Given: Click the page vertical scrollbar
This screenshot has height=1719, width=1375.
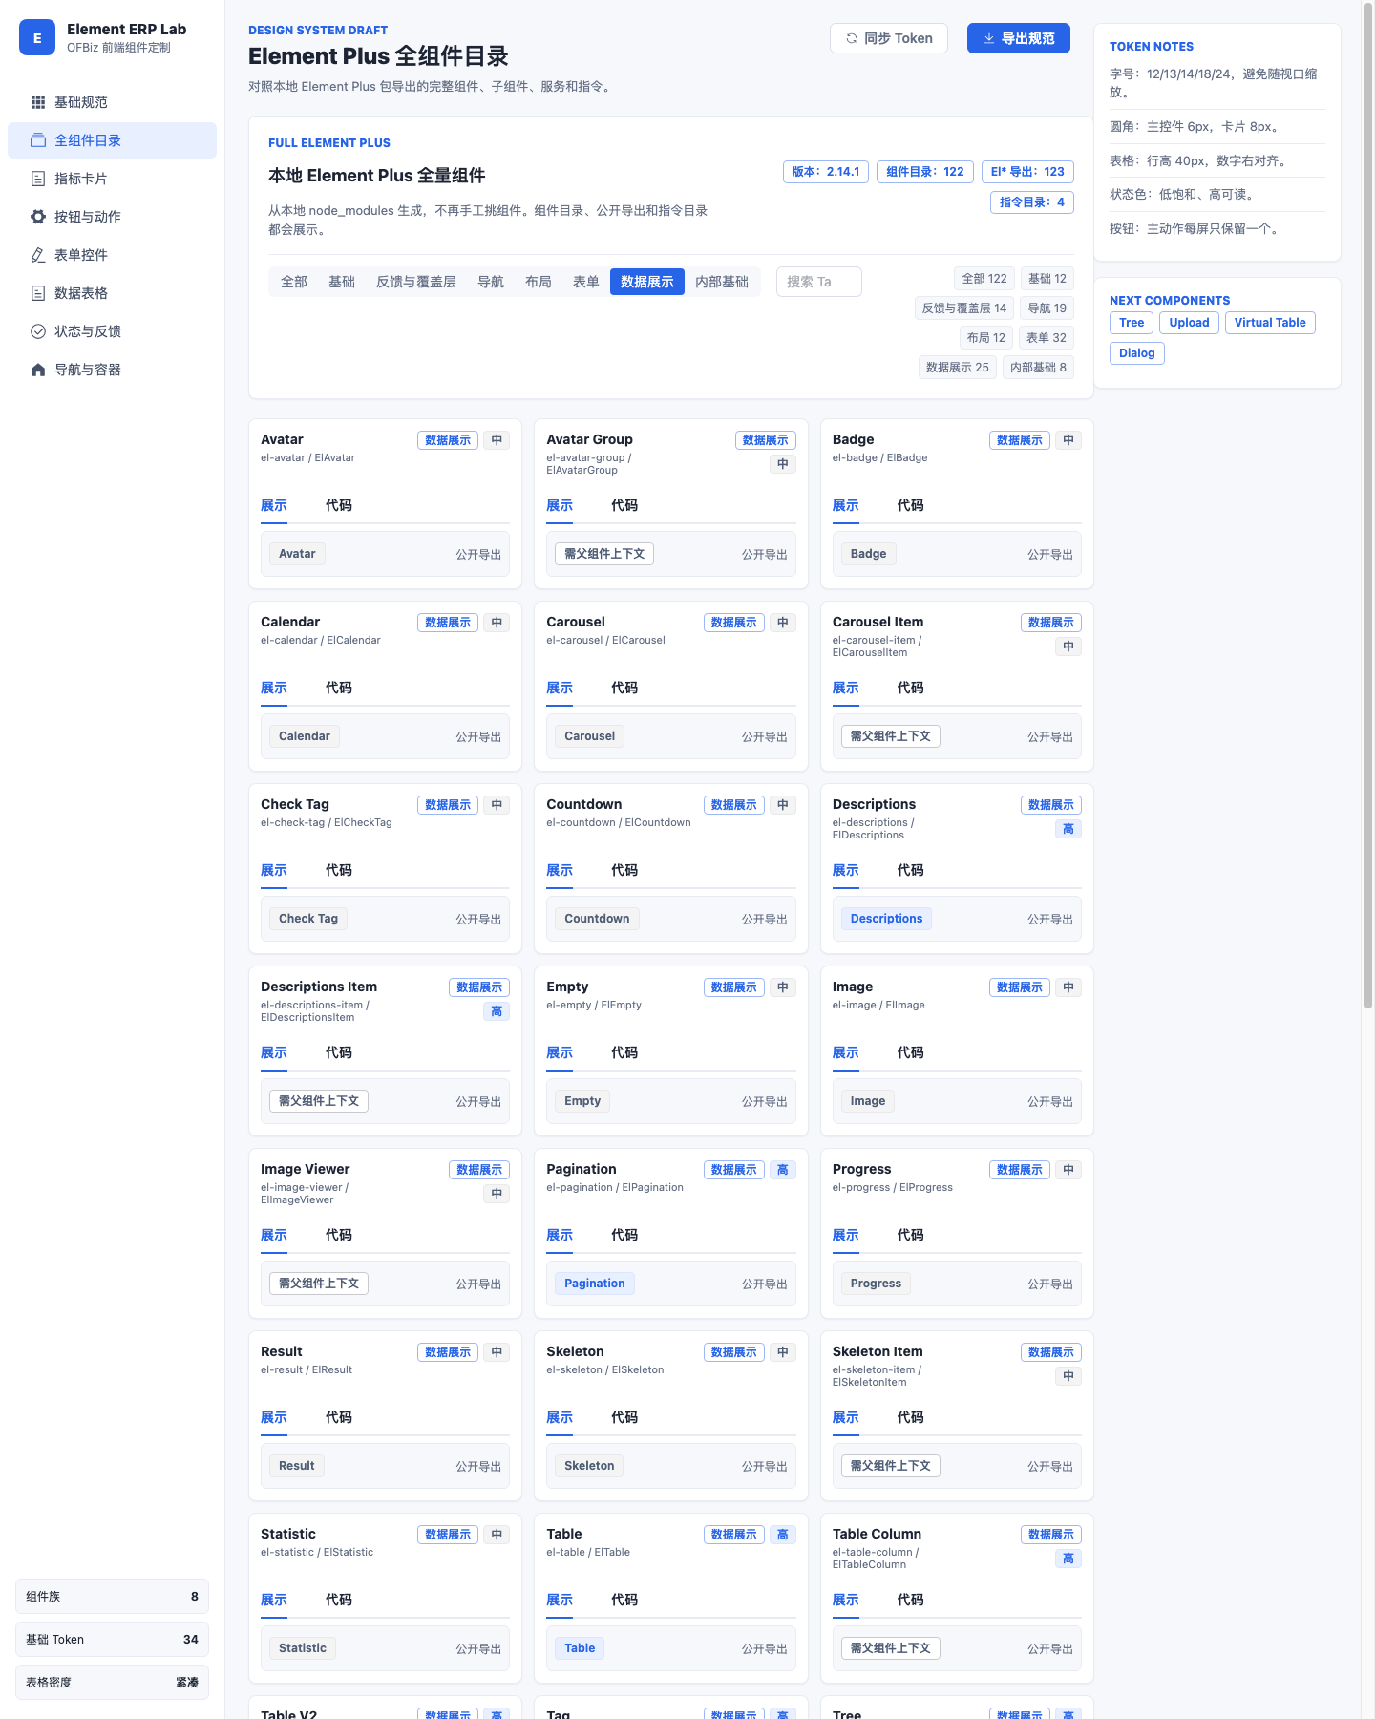Looking at the screenshot, I should coord(1367,506).
